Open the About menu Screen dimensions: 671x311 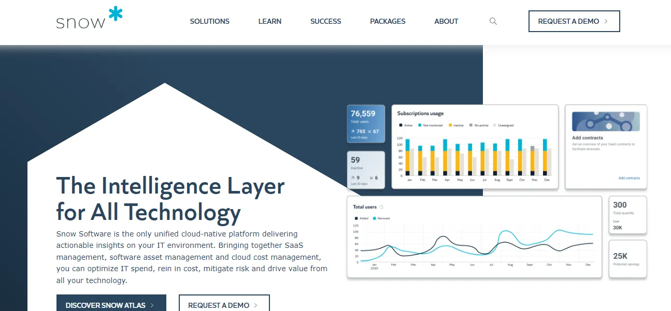click(446, 21)
